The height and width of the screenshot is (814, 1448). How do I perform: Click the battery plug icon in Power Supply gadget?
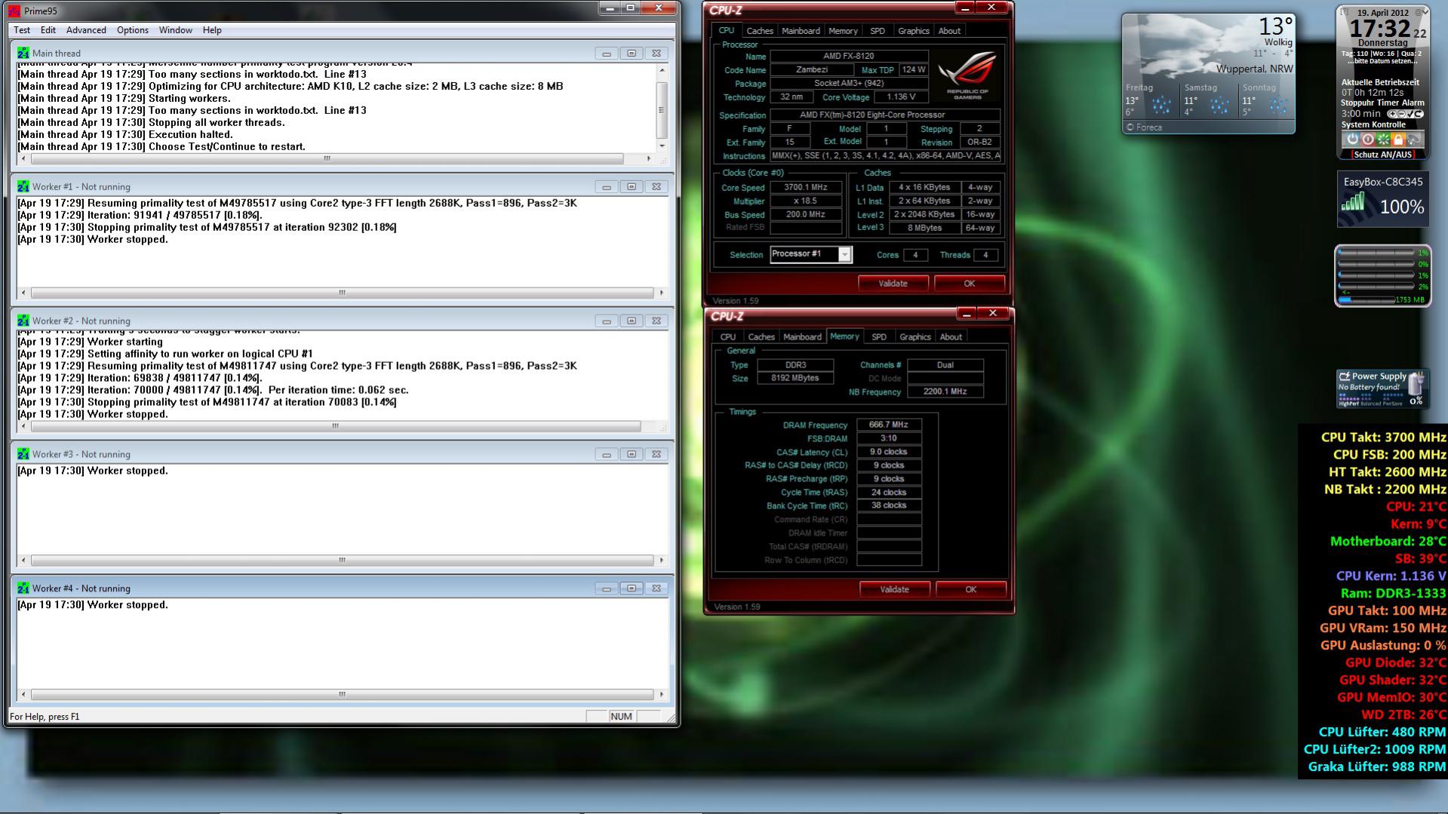[x=1416, y=383]
